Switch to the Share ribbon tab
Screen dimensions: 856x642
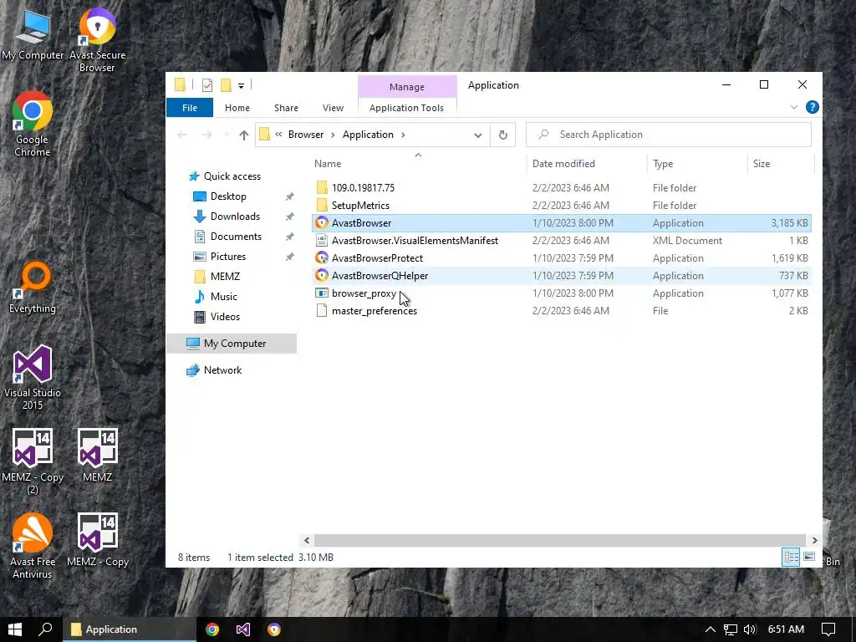point(286,108)
